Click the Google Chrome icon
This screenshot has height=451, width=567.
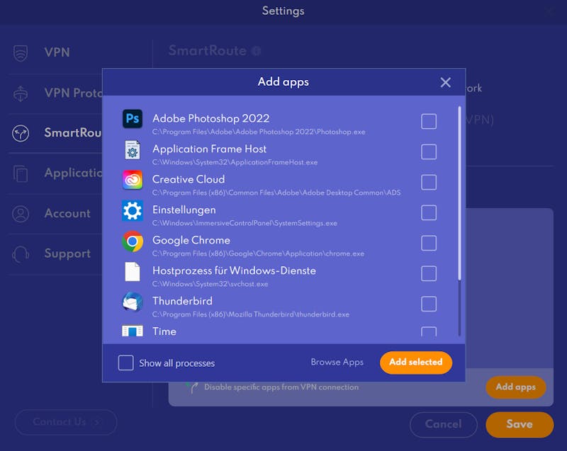133,241
